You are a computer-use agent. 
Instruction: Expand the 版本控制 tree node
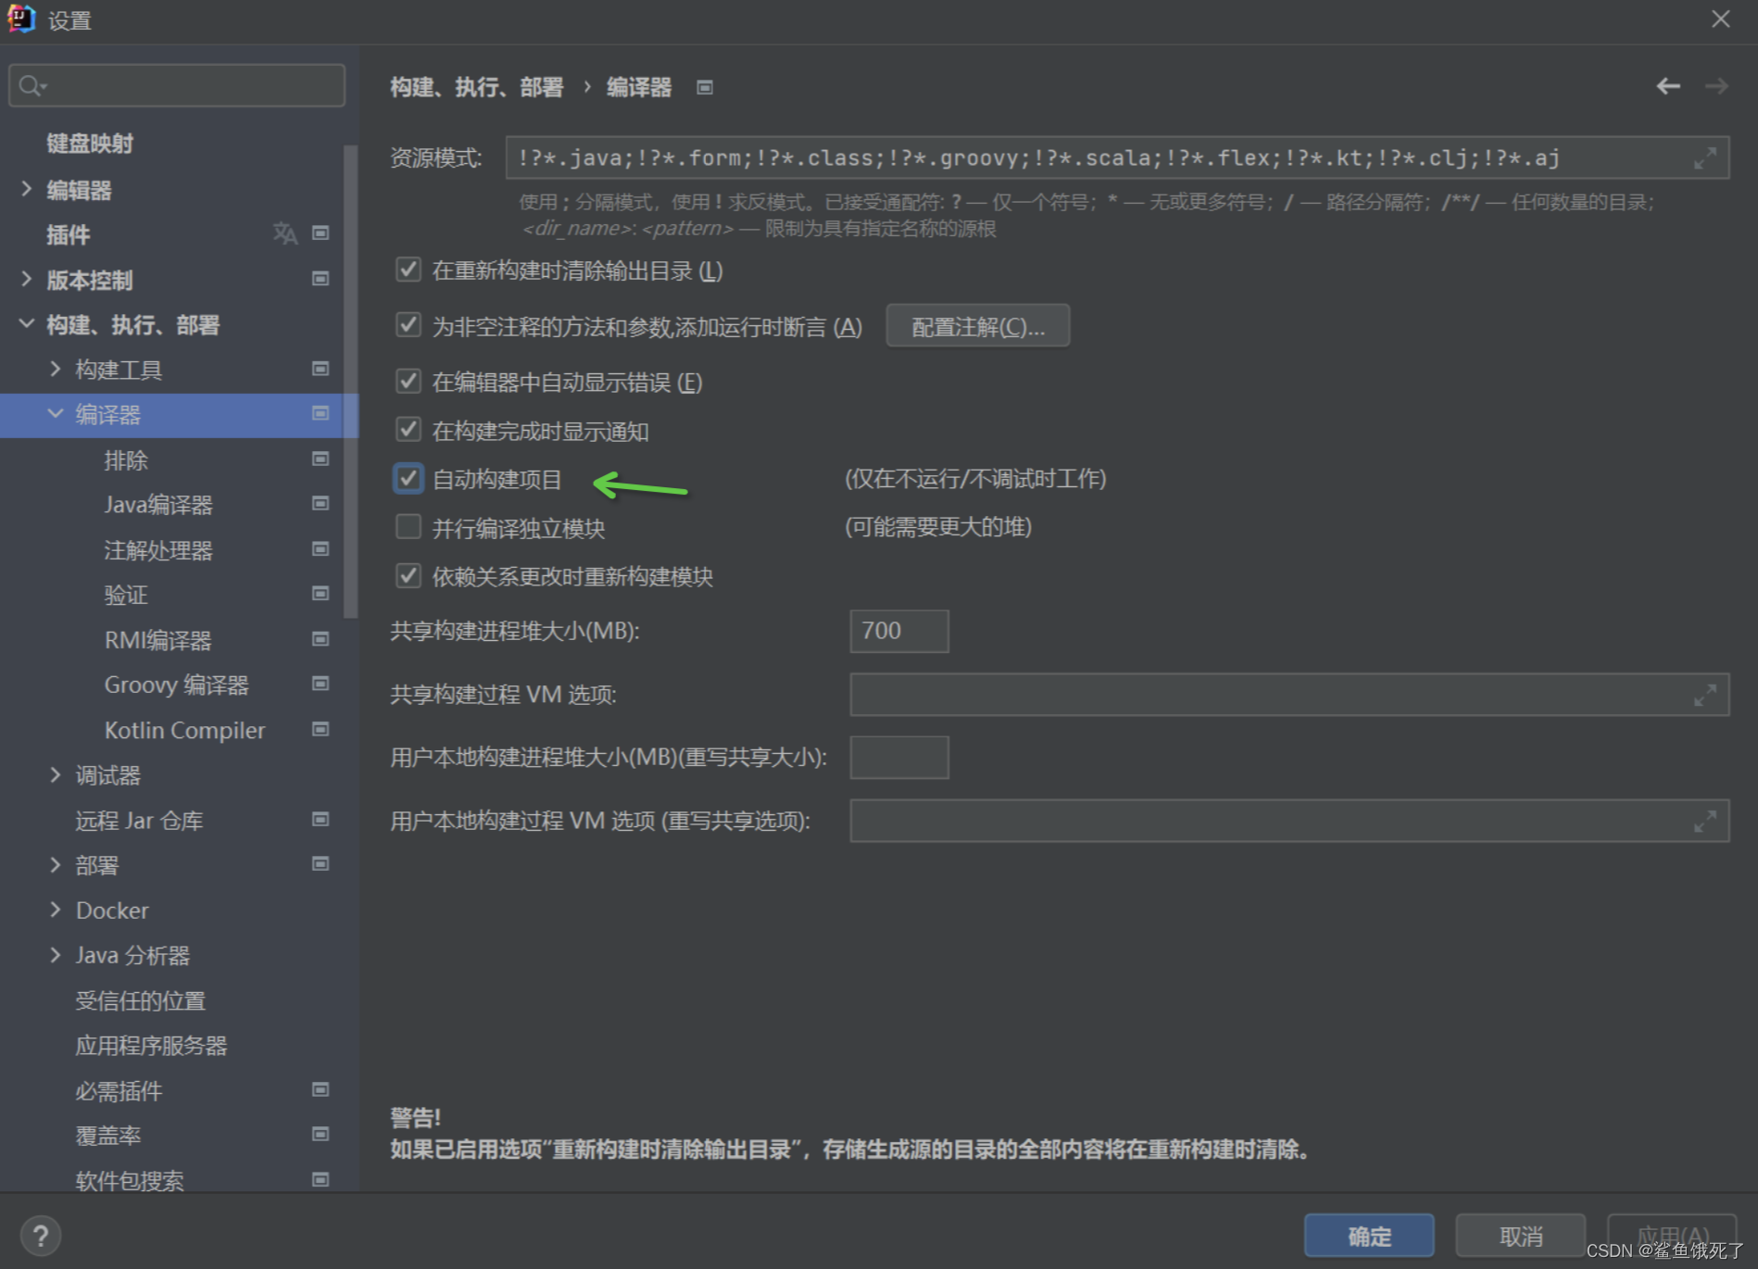27,279
